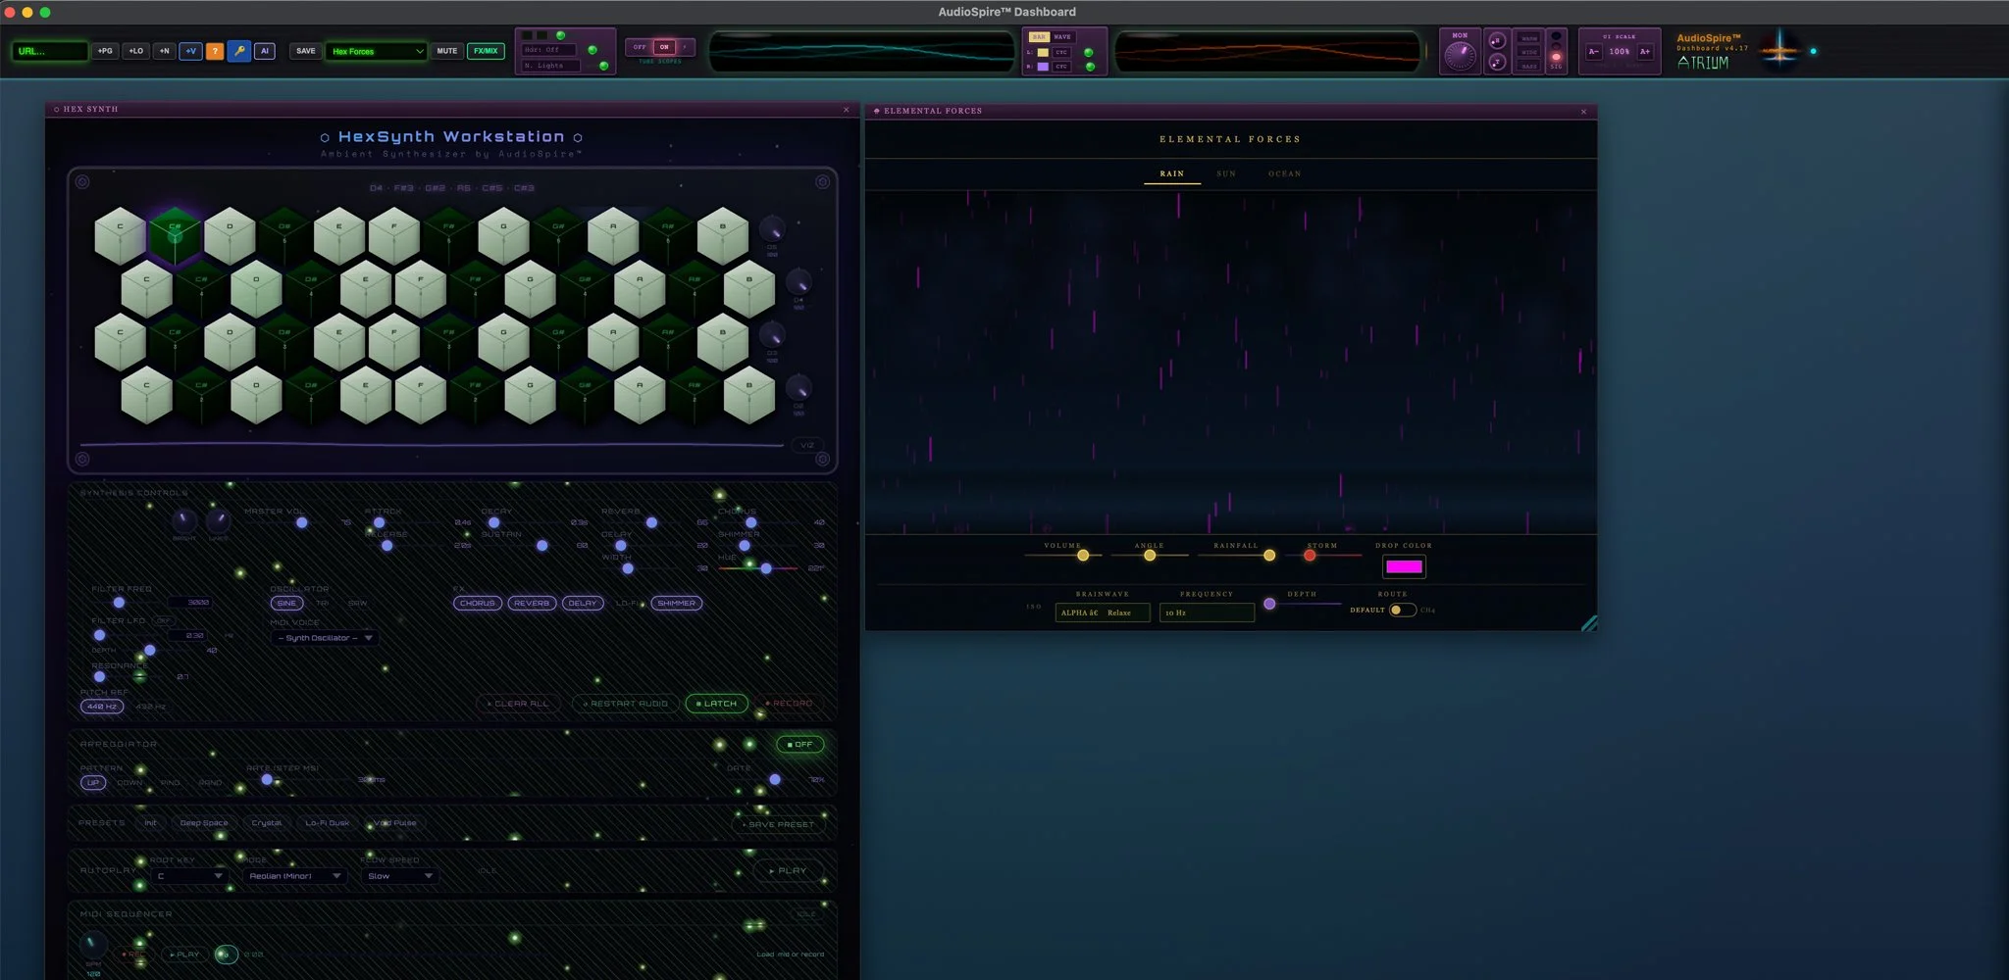
Task: Click the A- UI scale decrease button
Action: click(1593, 52)
